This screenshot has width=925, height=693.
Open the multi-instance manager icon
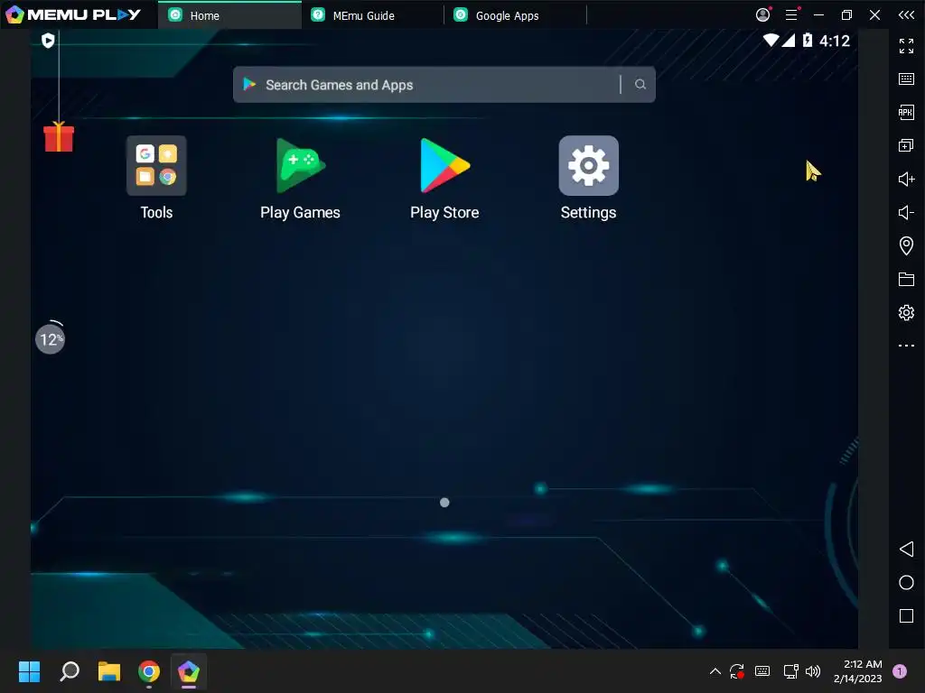[x=906, y=145]
